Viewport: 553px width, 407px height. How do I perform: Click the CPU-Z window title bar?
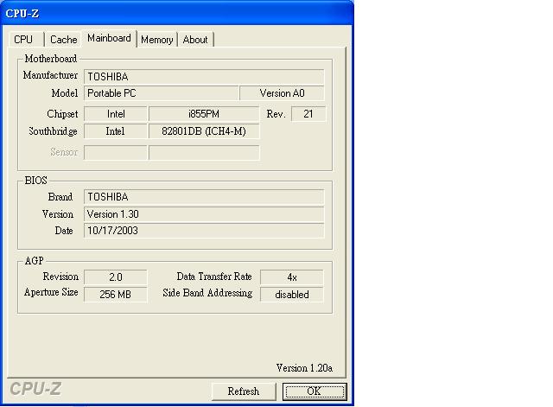point(177,14)
